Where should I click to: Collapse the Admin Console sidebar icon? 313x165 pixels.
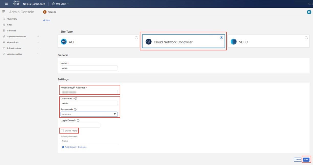[4, 12]
